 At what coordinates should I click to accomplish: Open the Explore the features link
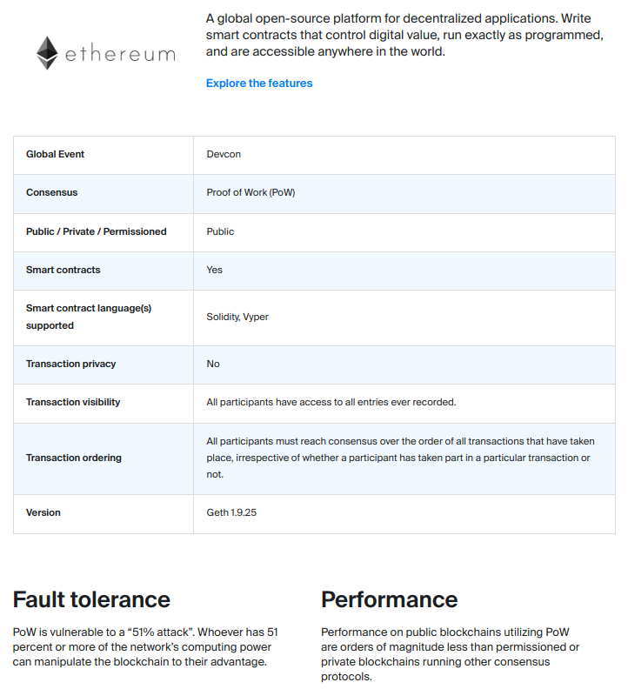click(x=259, y=84)
